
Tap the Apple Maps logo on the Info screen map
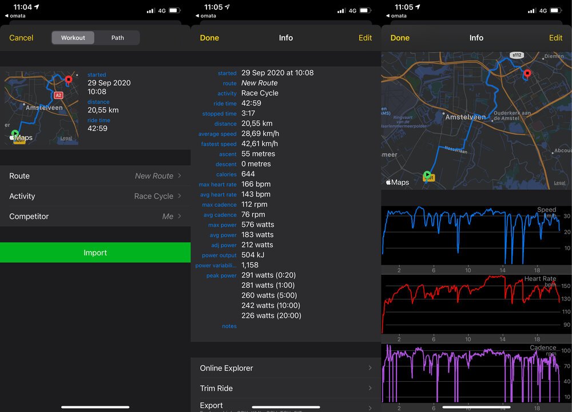tap(398, 182)
